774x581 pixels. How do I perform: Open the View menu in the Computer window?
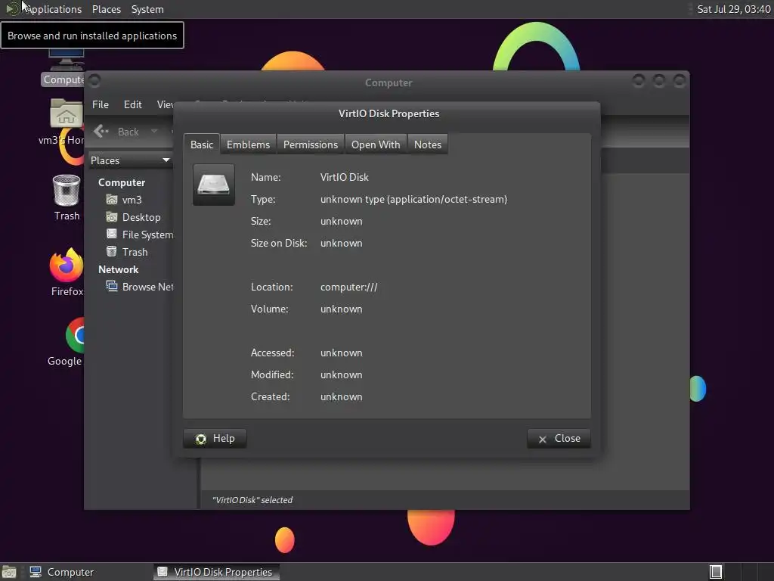click(165, 104)
